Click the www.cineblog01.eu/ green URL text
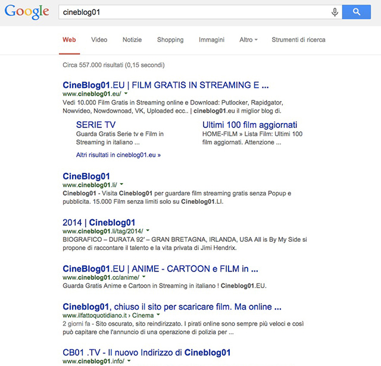This screenshot has height=366, width=381. 92,94
